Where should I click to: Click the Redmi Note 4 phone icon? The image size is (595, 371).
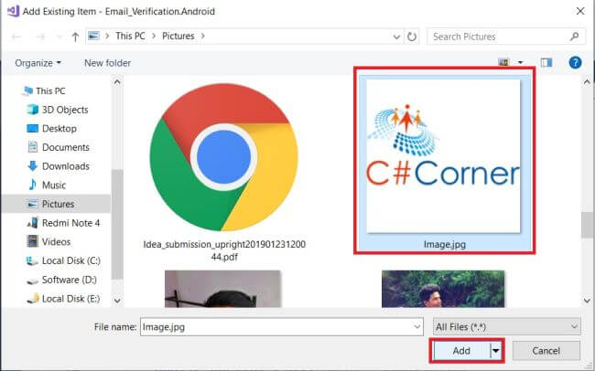pos(33,222)
